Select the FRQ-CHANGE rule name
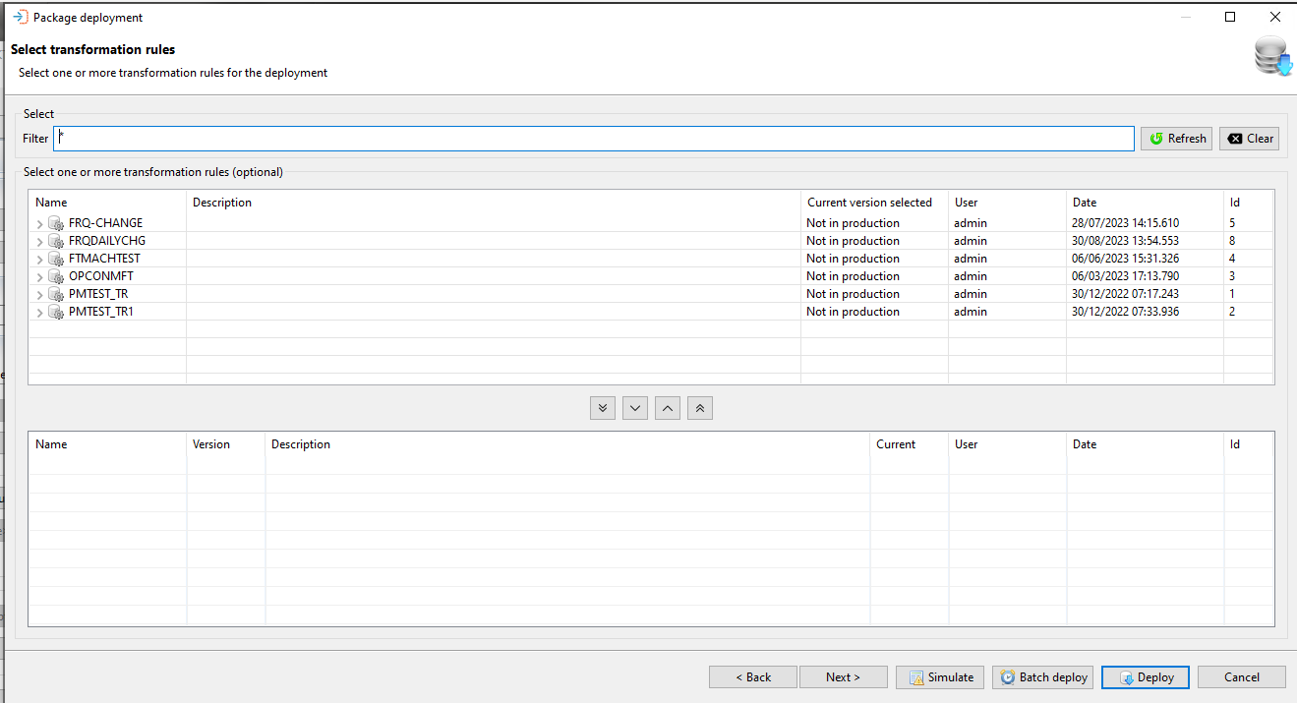The height and width of the screenshot is (703, 1297). tap(106, 223)
